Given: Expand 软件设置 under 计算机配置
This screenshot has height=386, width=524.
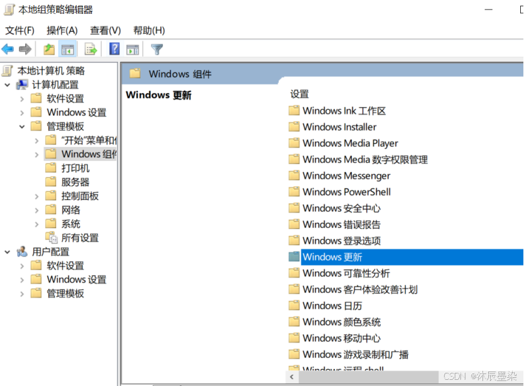Looking at the screenshot, I should [22, 99].
